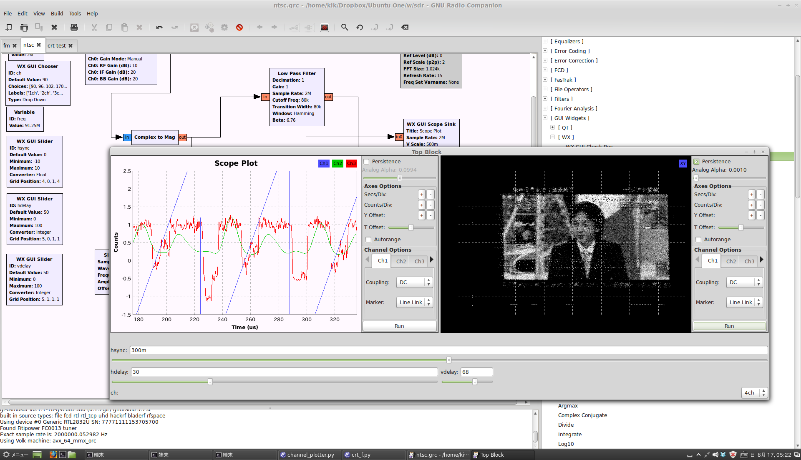The image size is (801, 460).
Task: Enable Persistence checkbox in Scope Plot
Action: 367,162
